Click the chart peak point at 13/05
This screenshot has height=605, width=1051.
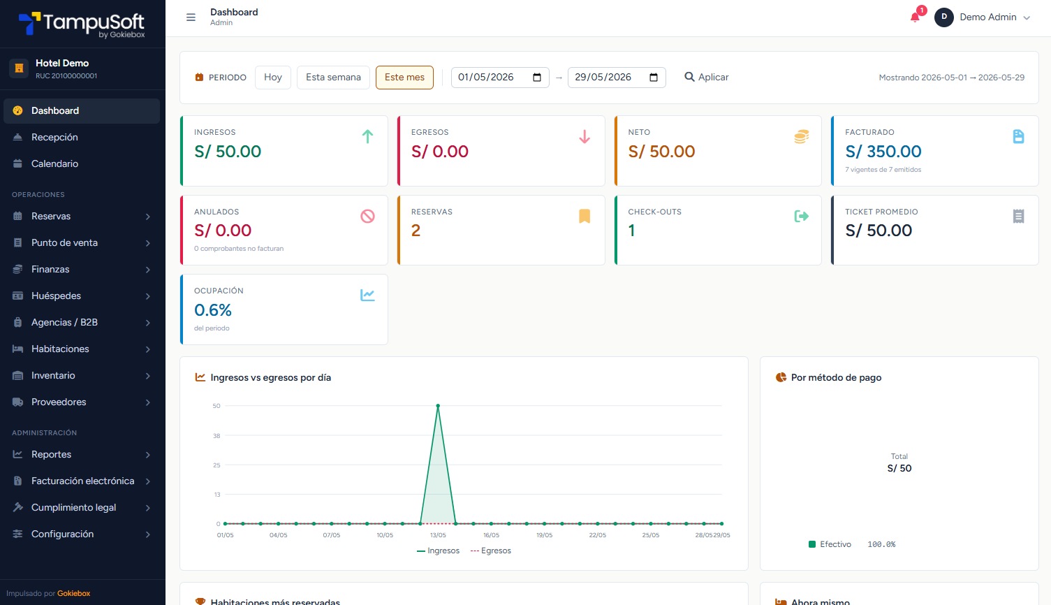(438, 406)
